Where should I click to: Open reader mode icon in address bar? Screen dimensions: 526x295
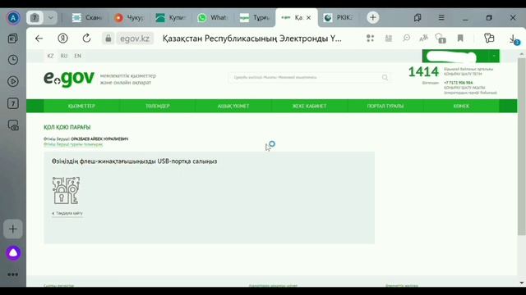coord(389,39)
